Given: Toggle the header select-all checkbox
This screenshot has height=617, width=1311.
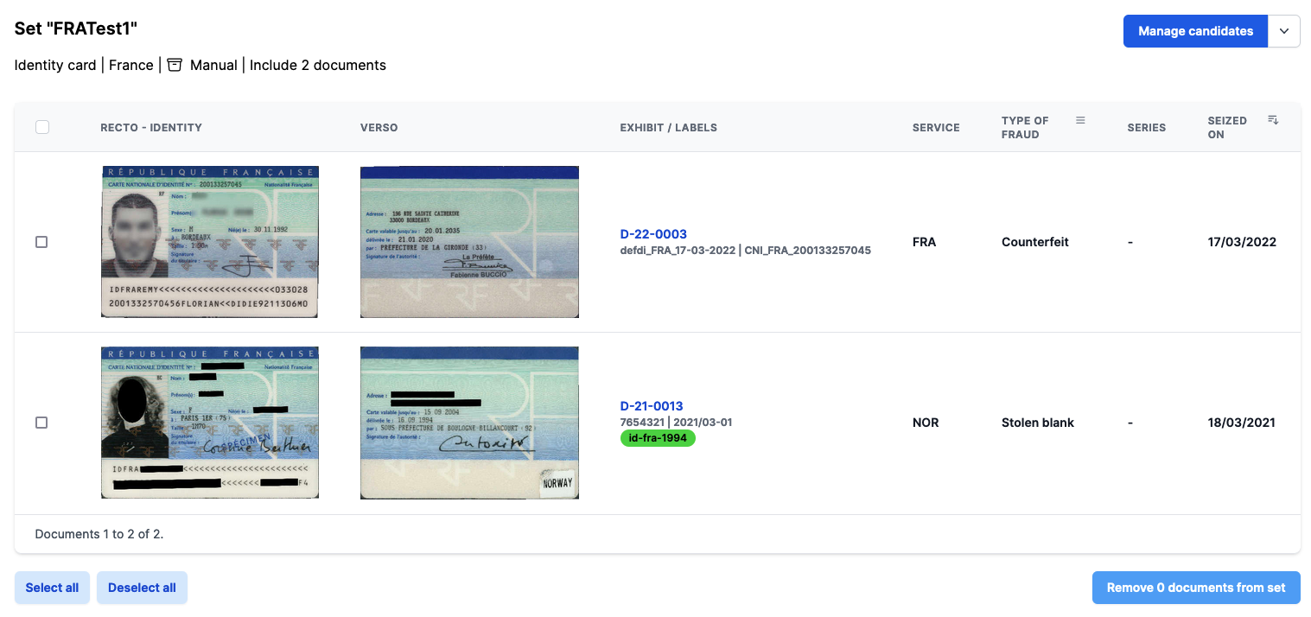Looking at the screenshot, I should pyautogui.click(x=42, y=127).
